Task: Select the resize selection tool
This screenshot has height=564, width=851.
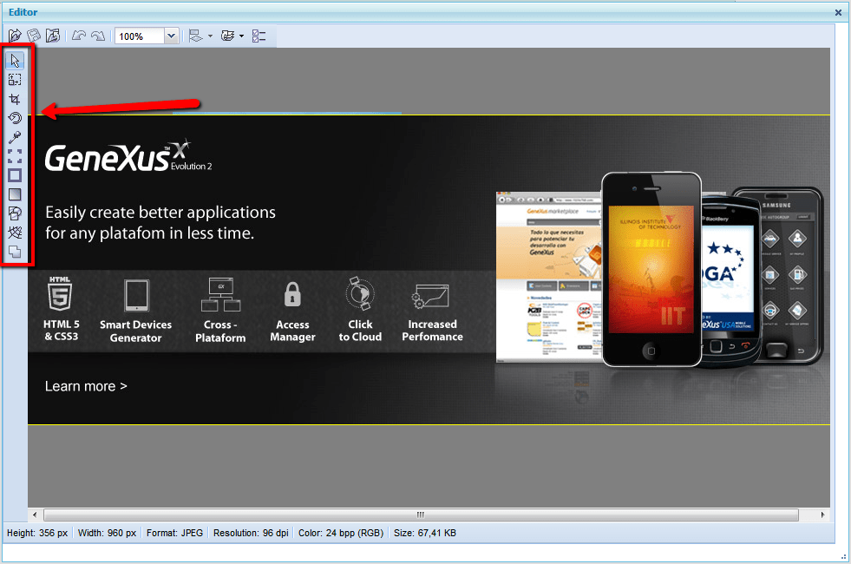Action: [x=15, y=80]
